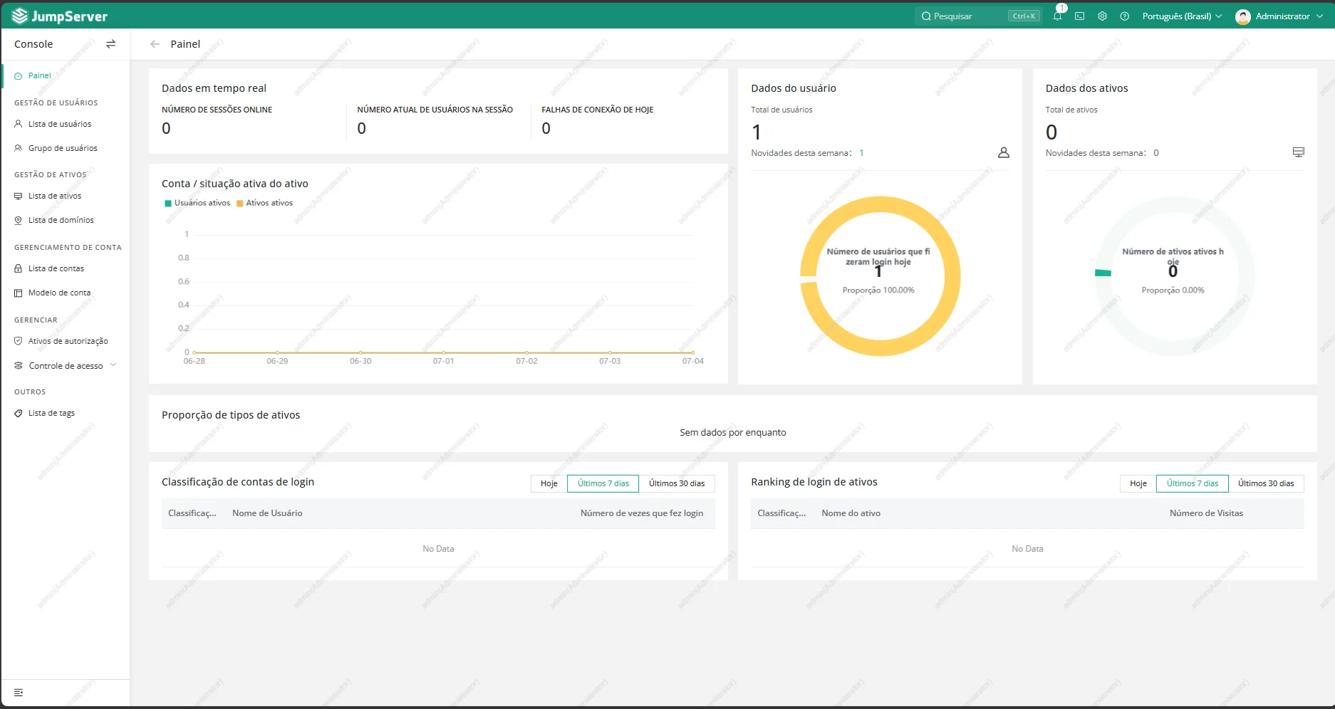
Task: Select Hoje in Classificação de contas de login
Action: point(549,483)
